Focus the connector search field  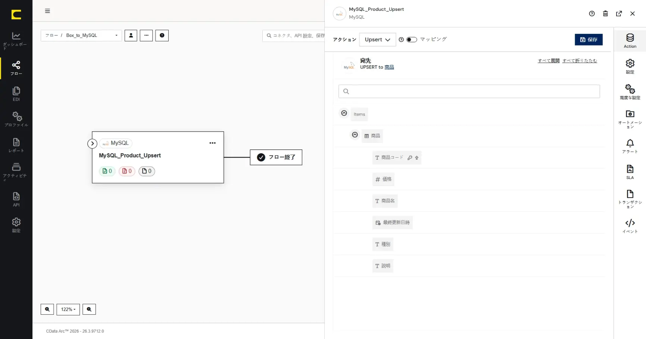pos(294,36)
